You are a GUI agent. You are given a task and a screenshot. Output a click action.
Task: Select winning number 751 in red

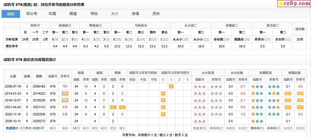65,86
